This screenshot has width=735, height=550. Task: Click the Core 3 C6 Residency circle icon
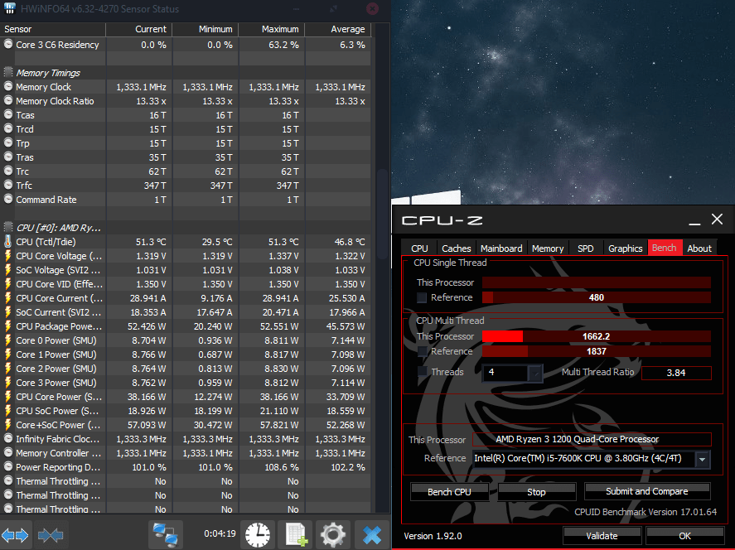click(8, 45)
